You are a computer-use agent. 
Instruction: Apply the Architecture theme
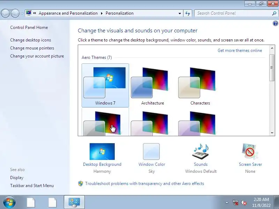coord(153,85)
